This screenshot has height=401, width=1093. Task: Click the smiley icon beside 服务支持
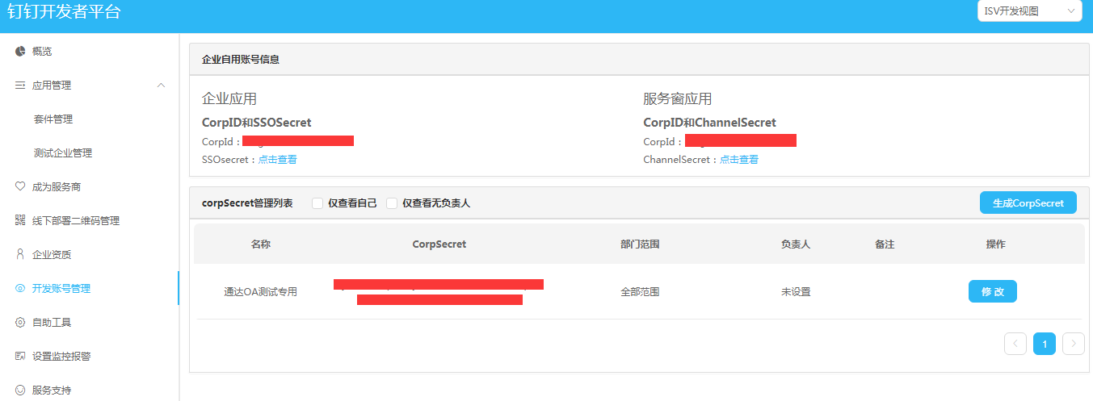click(x=20, y=390)
